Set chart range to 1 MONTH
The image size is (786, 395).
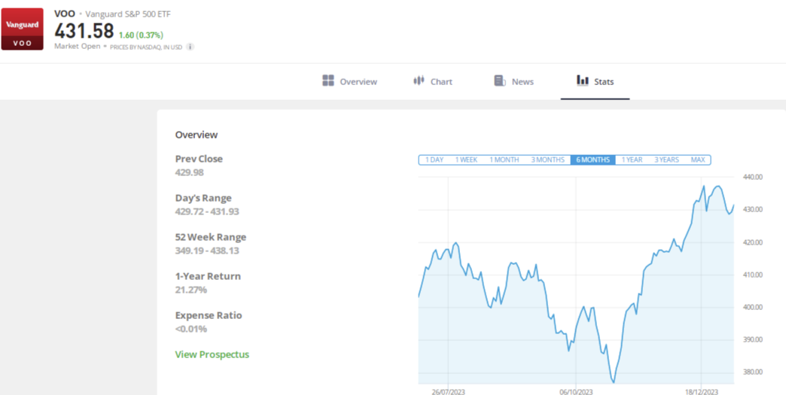(x=504, y=160)
